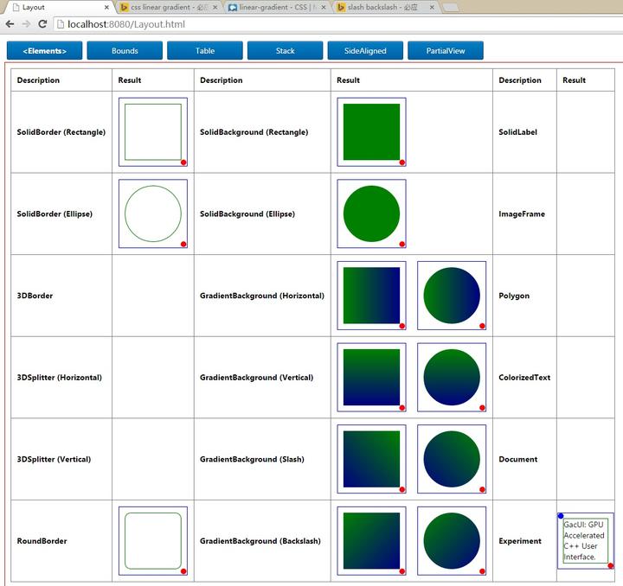Close the 'linear-gradient - CSS' browser tab

pos(324,7)
